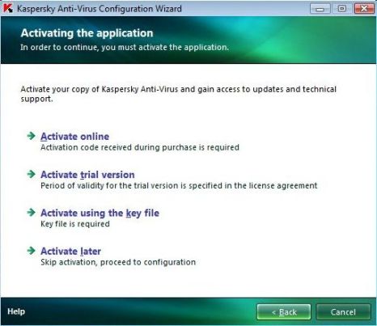
Task: Click the green arrow beside Activate later
Action: (32, 251)
